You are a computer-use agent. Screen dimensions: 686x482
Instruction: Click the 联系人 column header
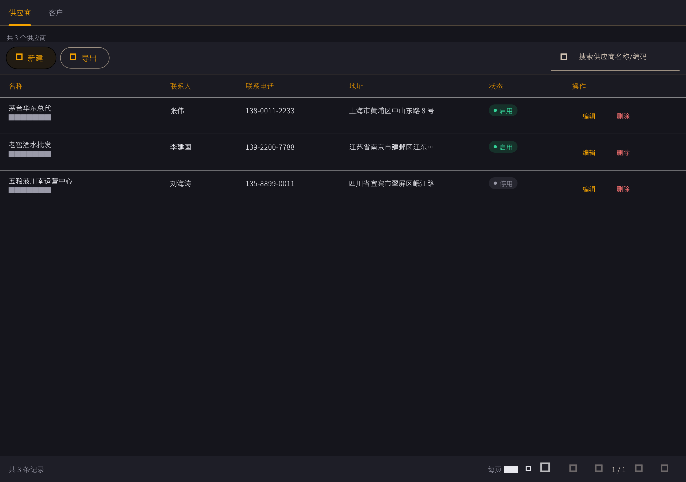[180, 86]
